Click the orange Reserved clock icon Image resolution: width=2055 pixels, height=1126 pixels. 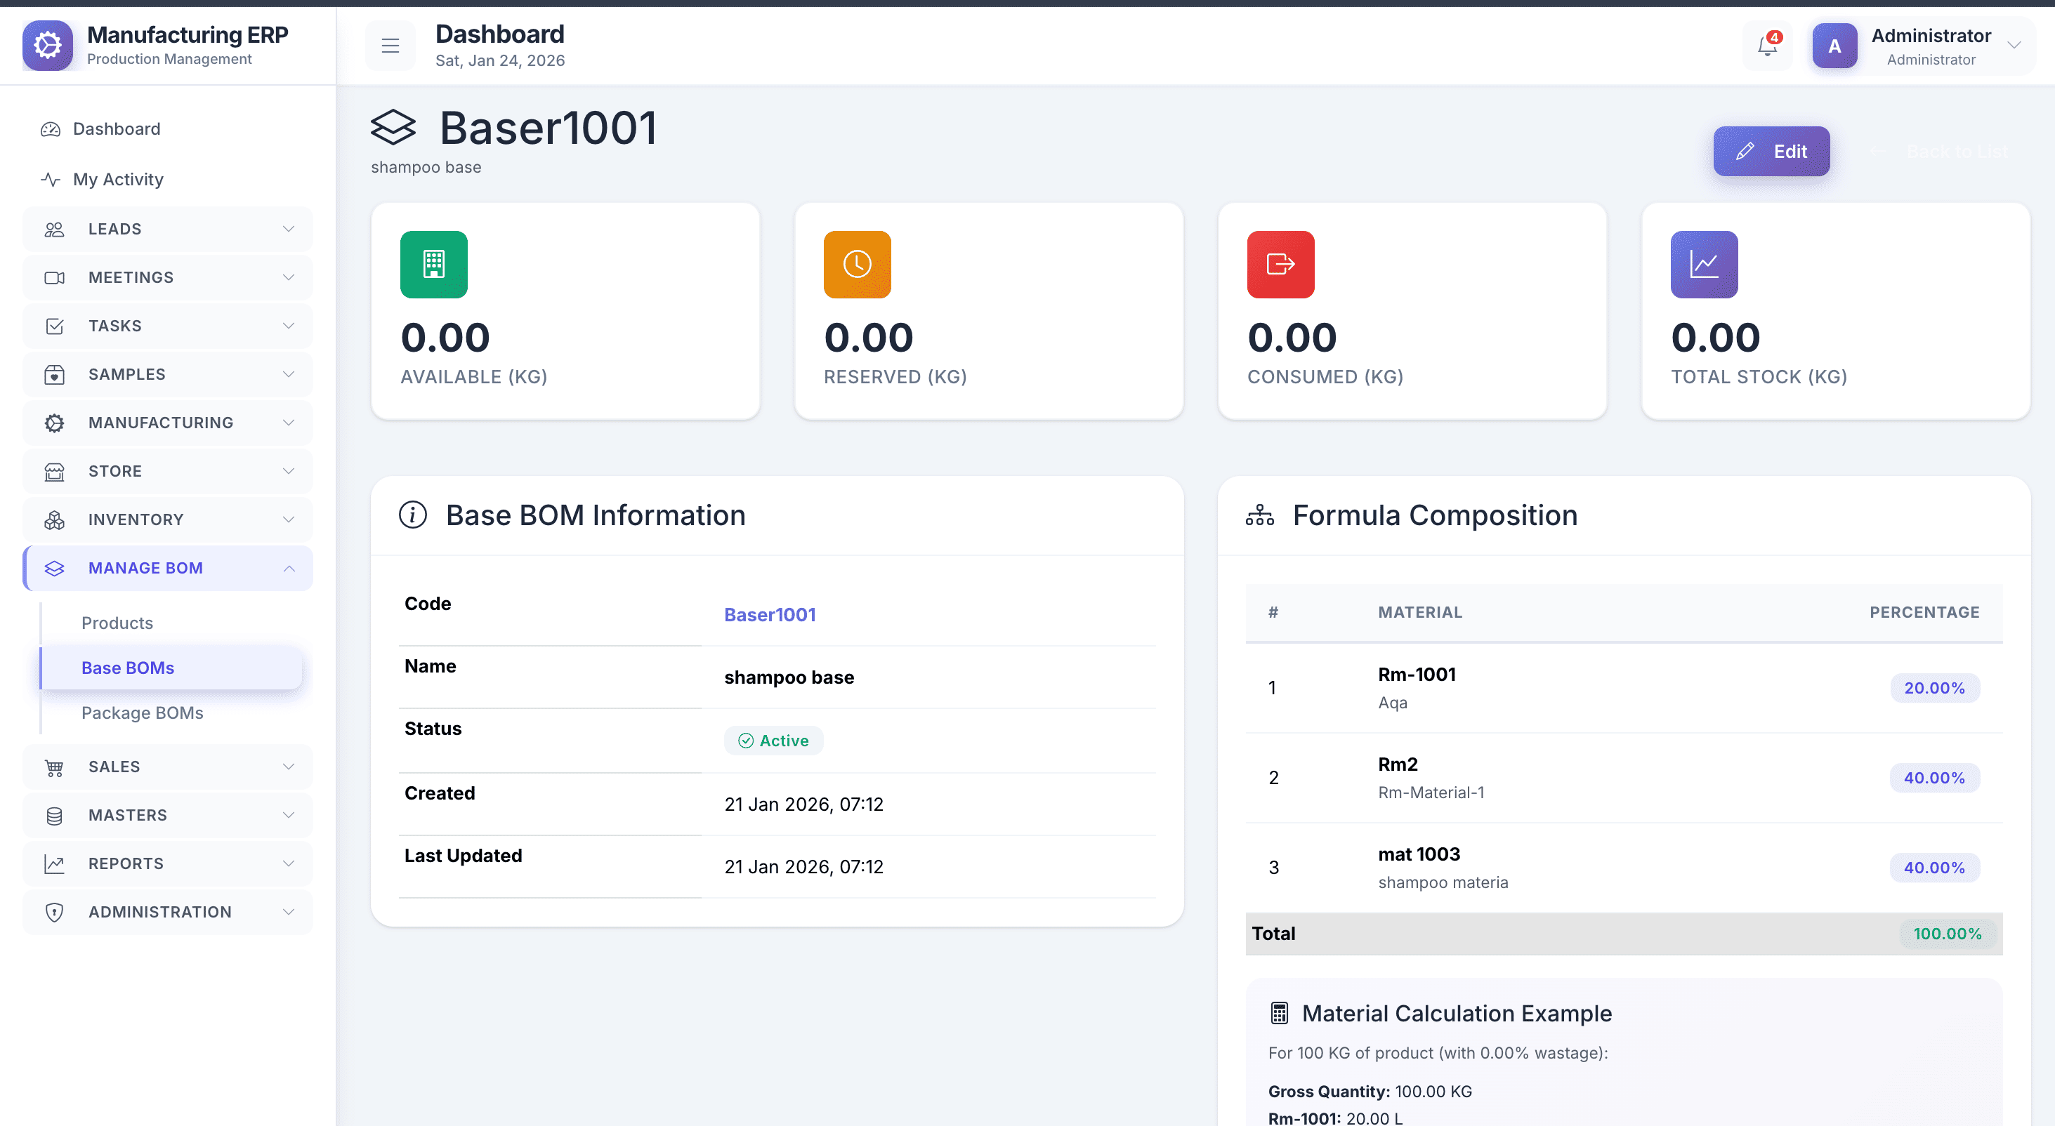tap(857, 264)
